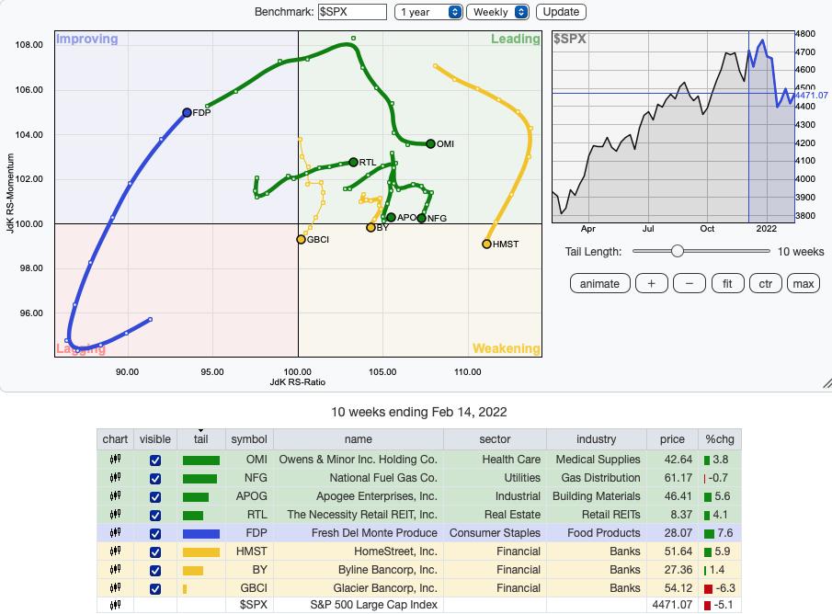Sort table by the %chg column header
This screenshot has width=832, height=614.
(720, 439)
